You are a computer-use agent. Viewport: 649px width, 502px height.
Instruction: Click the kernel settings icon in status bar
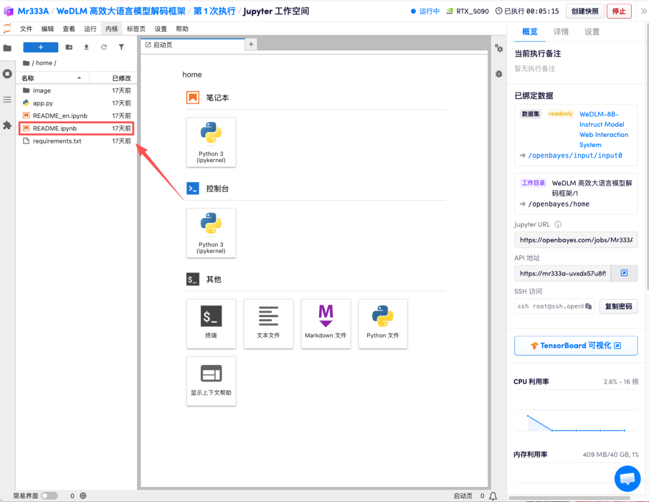click(83, 496)
